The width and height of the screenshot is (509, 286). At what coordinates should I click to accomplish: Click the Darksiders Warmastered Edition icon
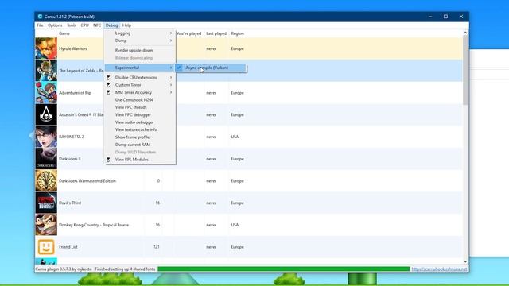46,180
